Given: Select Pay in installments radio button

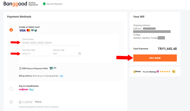Looking at the screenshot, I should (x=11, y=89).
